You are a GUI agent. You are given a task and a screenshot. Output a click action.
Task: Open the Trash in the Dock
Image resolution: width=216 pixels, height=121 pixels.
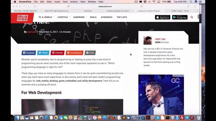coord(199,118)
